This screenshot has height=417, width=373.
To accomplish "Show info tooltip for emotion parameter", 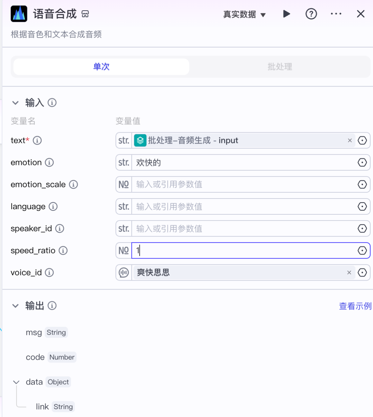I will pos(49,162).
